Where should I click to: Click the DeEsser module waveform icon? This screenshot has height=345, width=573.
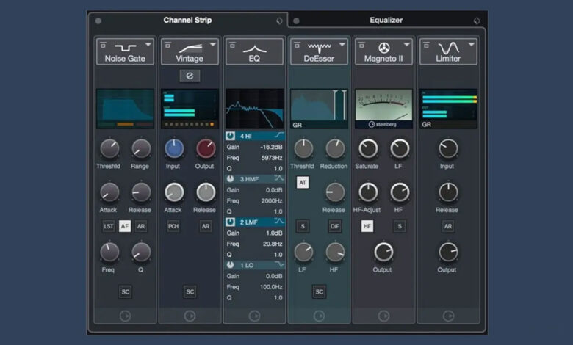(319, 48)
